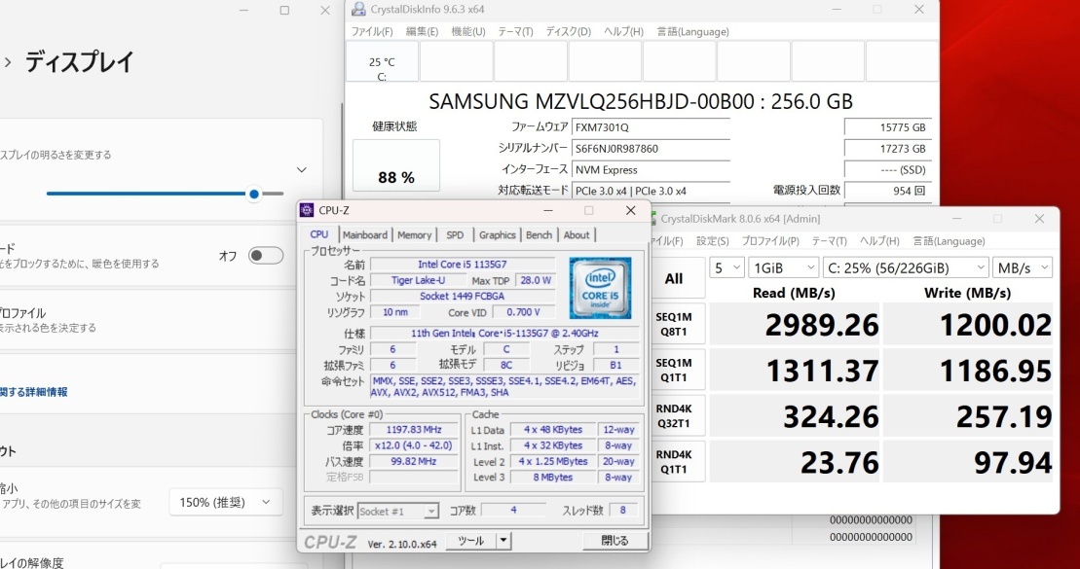Image resolution: width=1080 pixels, height=569 pixels.
Task: Click the 88 % health status button
Action: [x=396, y=165]
